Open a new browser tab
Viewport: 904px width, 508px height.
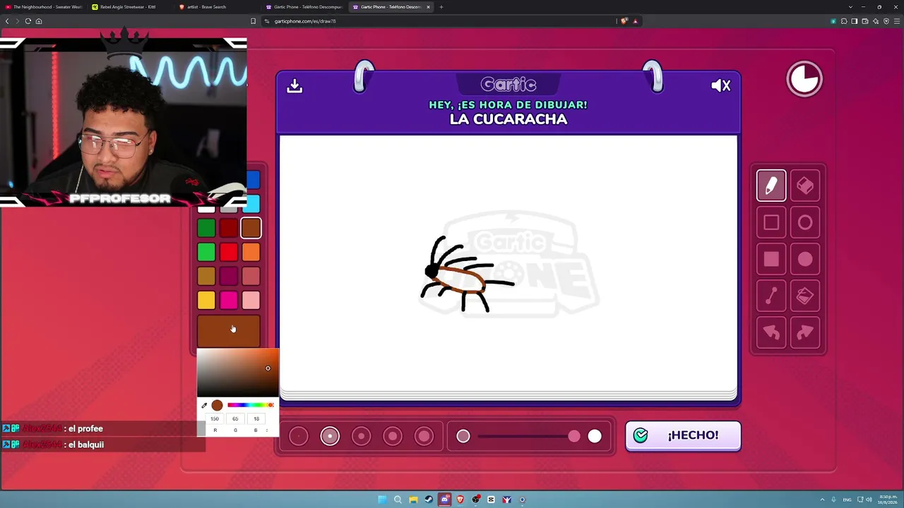coord(441,7)
